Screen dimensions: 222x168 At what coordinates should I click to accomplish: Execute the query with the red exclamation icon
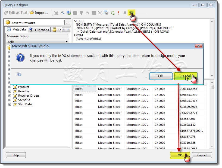coord(118,13)
